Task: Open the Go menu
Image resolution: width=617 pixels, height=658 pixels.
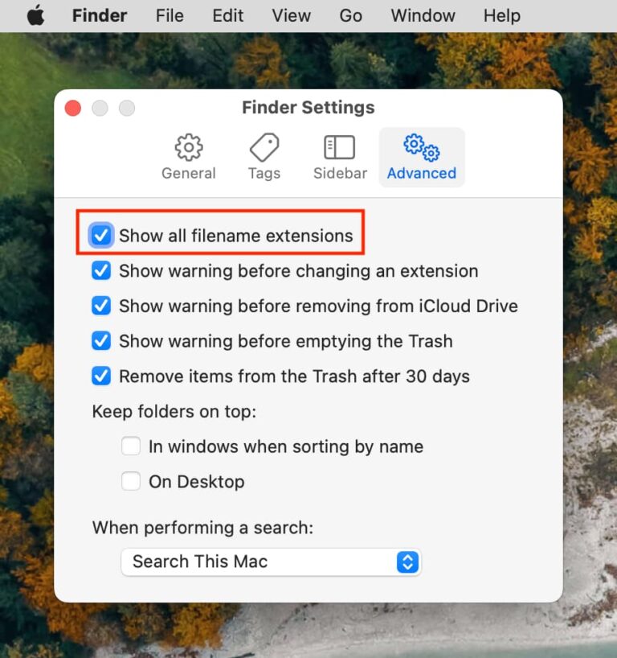Action: 351,15
